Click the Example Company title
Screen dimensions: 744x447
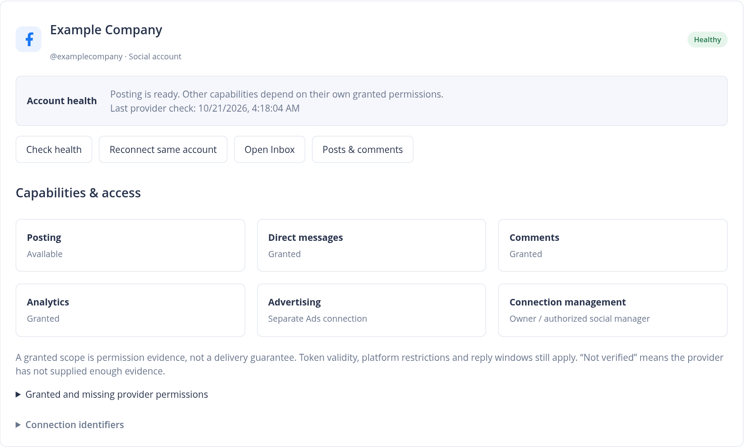pos(106,30)
